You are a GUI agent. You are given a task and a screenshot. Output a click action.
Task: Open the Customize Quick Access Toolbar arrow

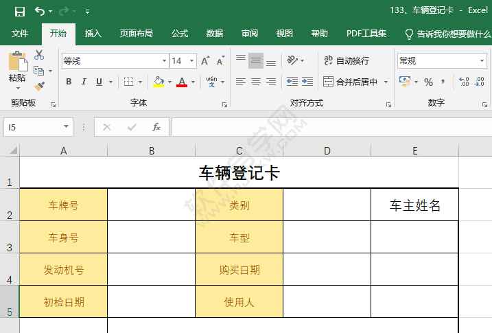(x=88, y=12)
